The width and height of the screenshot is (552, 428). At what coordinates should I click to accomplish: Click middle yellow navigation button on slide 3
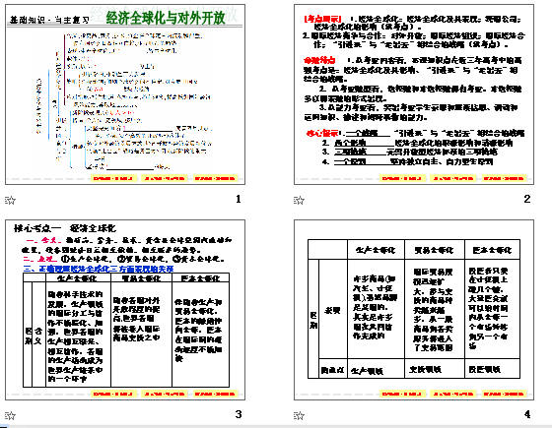[x=165, y=394]
